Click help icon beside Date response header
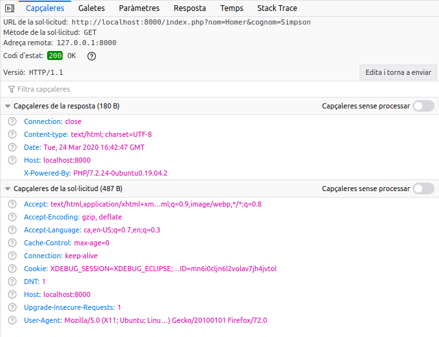 coord(12,147)
